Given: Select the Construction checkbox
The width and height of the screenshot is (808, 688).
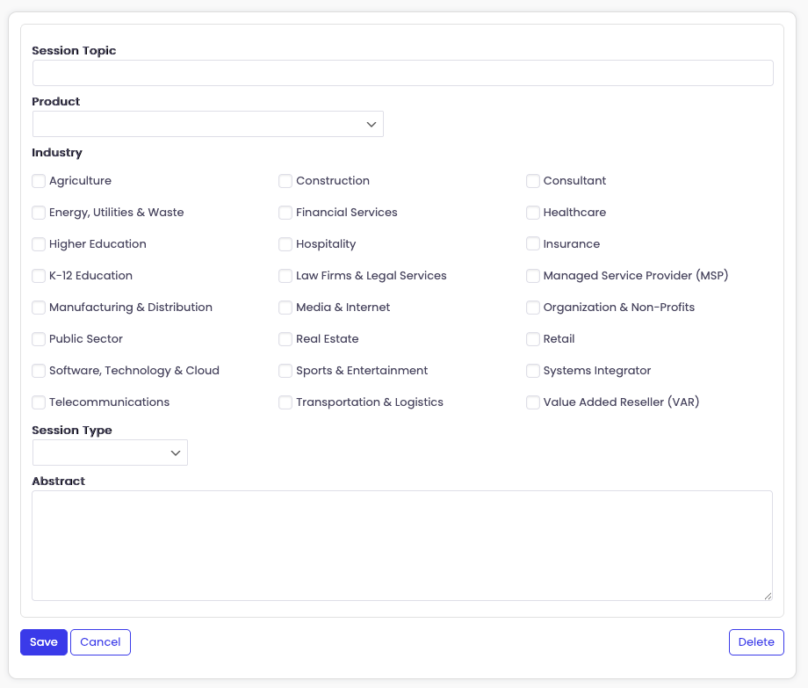Looking at the screenshot, I should (x=285, y=181).
